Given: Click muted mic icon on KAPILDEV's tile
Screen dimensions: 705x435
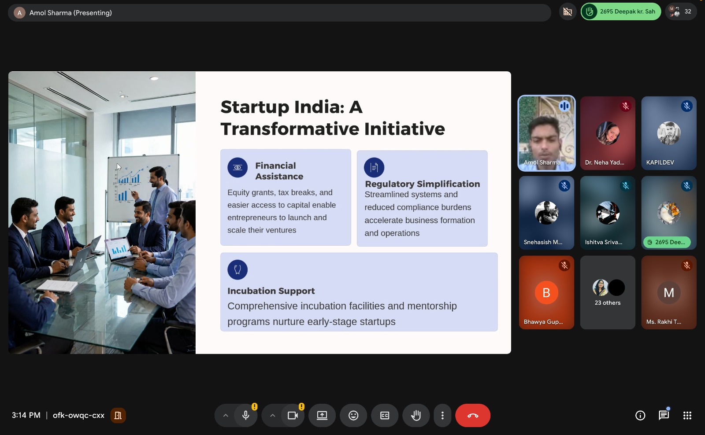Looking at the screenshot, I should (x=687, y=106).
